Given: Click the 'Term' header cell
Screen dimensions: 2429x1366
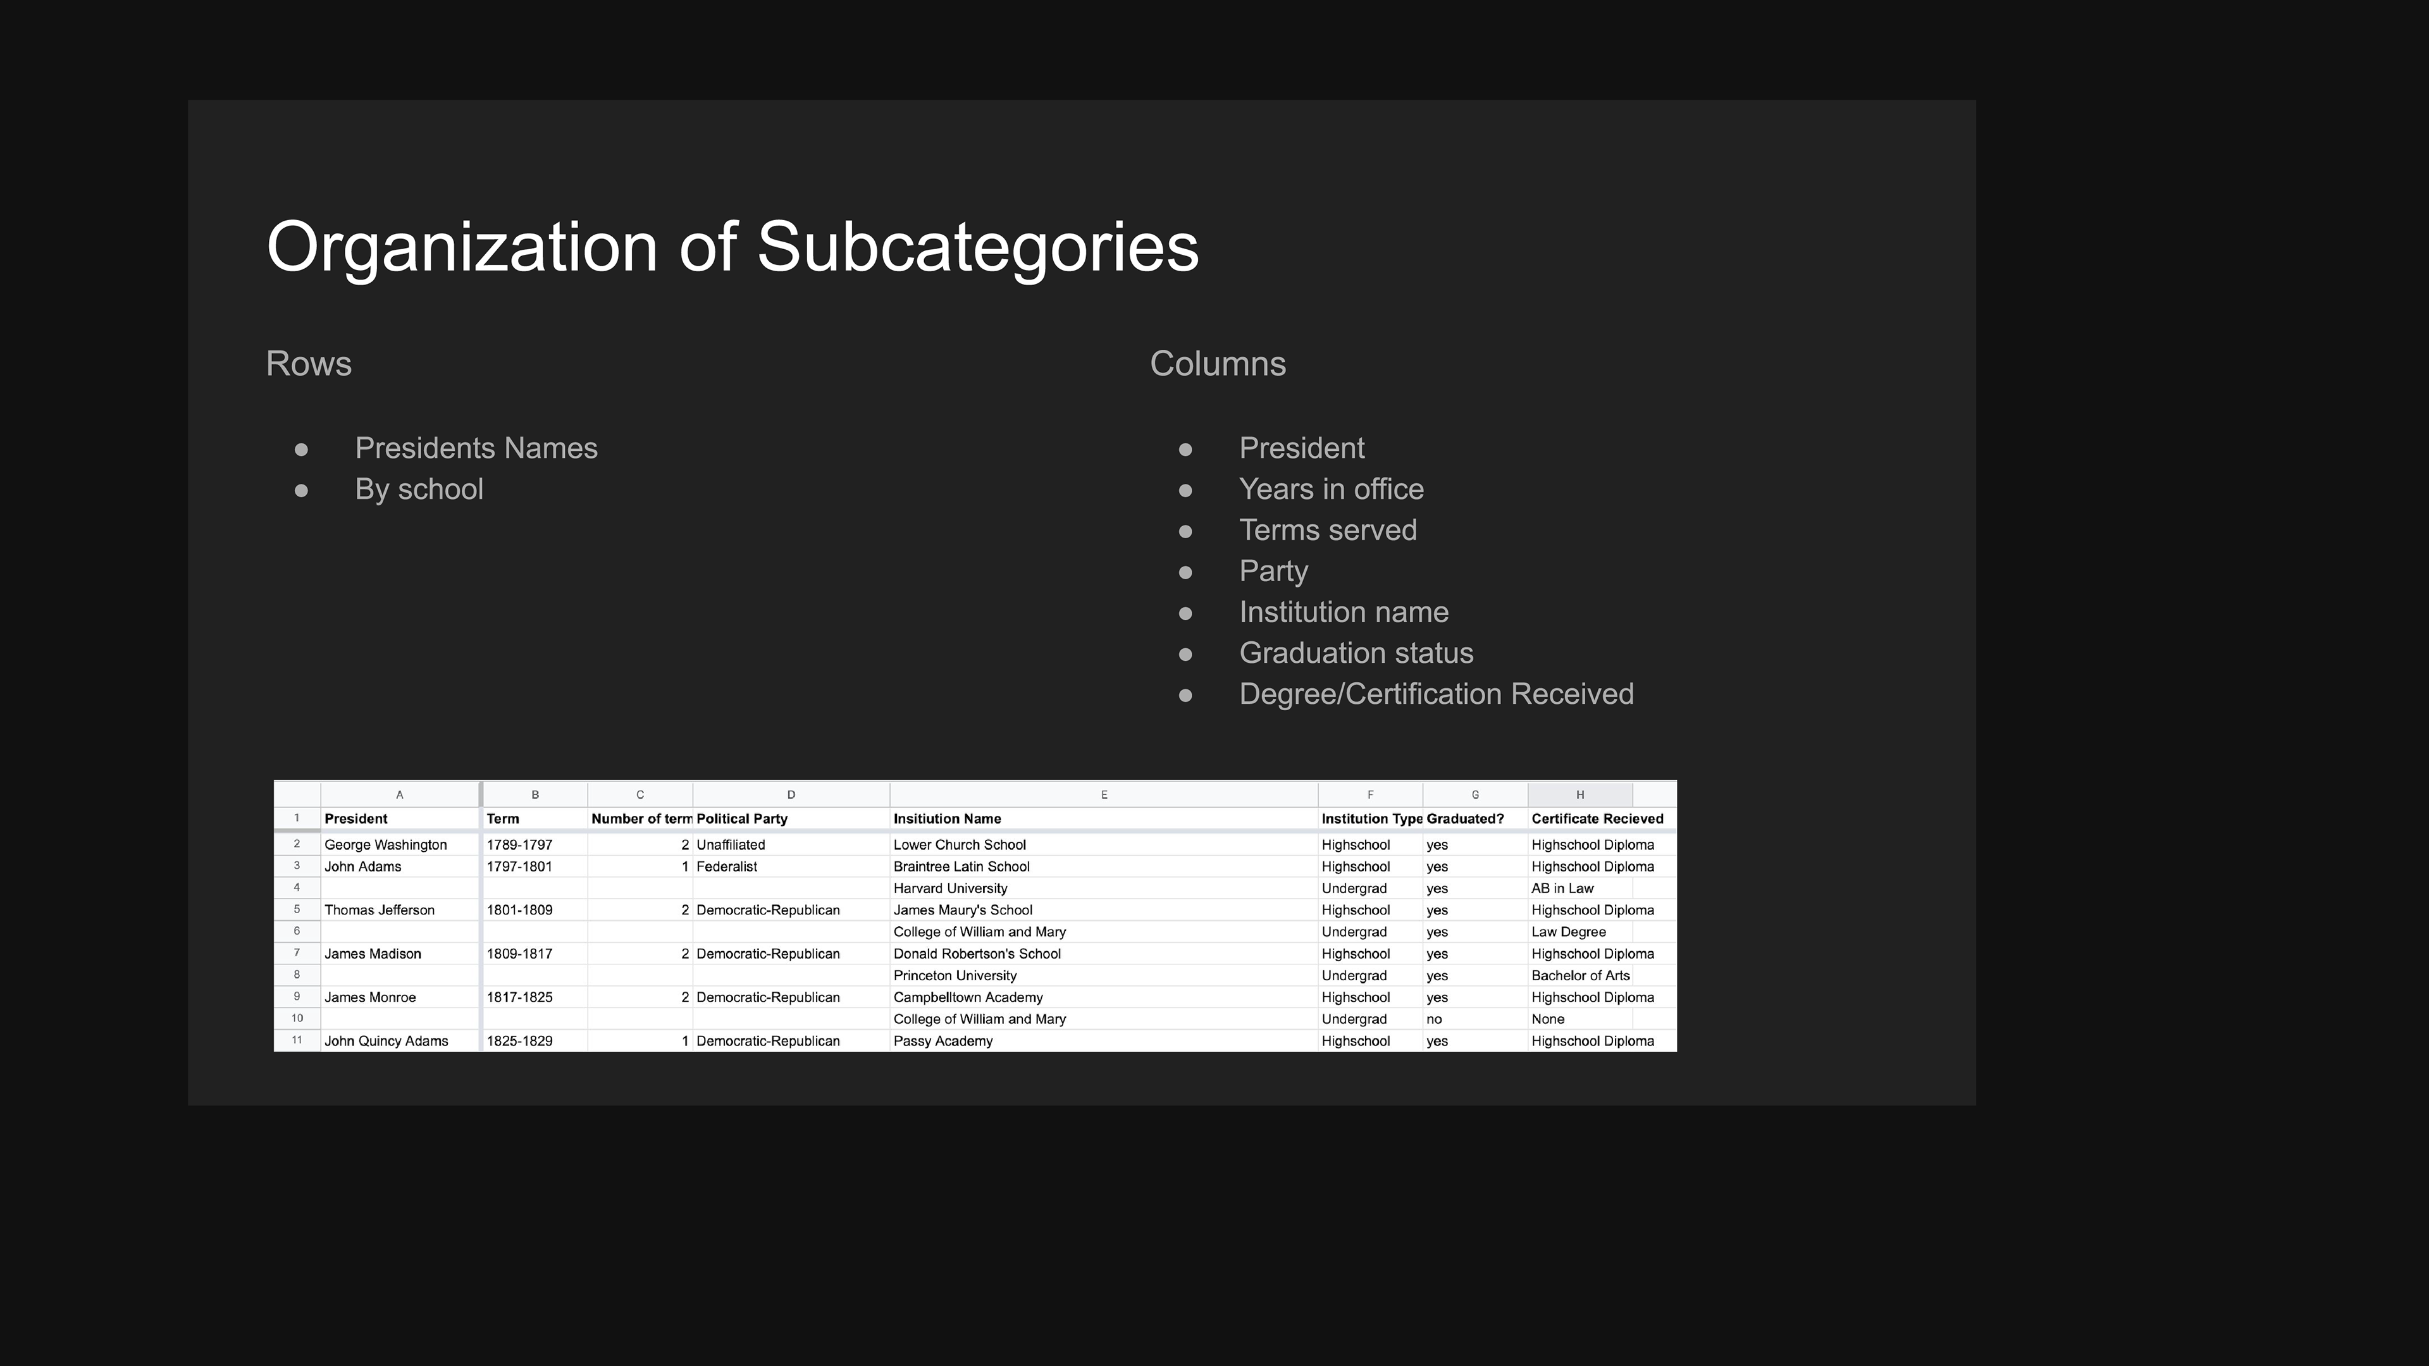Looking at the screenshot, I should pos(536,818).
